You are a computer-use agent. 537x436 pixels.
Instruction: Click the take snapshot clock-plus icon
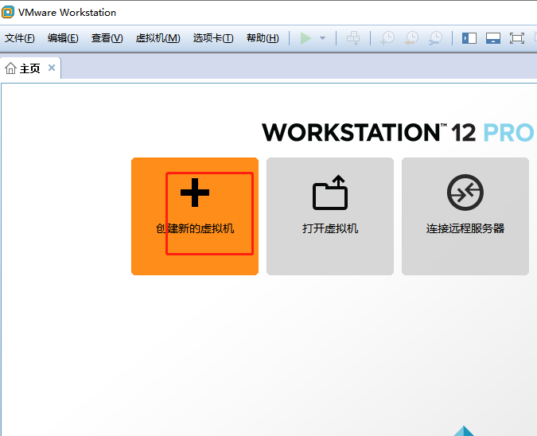point(387,38)
